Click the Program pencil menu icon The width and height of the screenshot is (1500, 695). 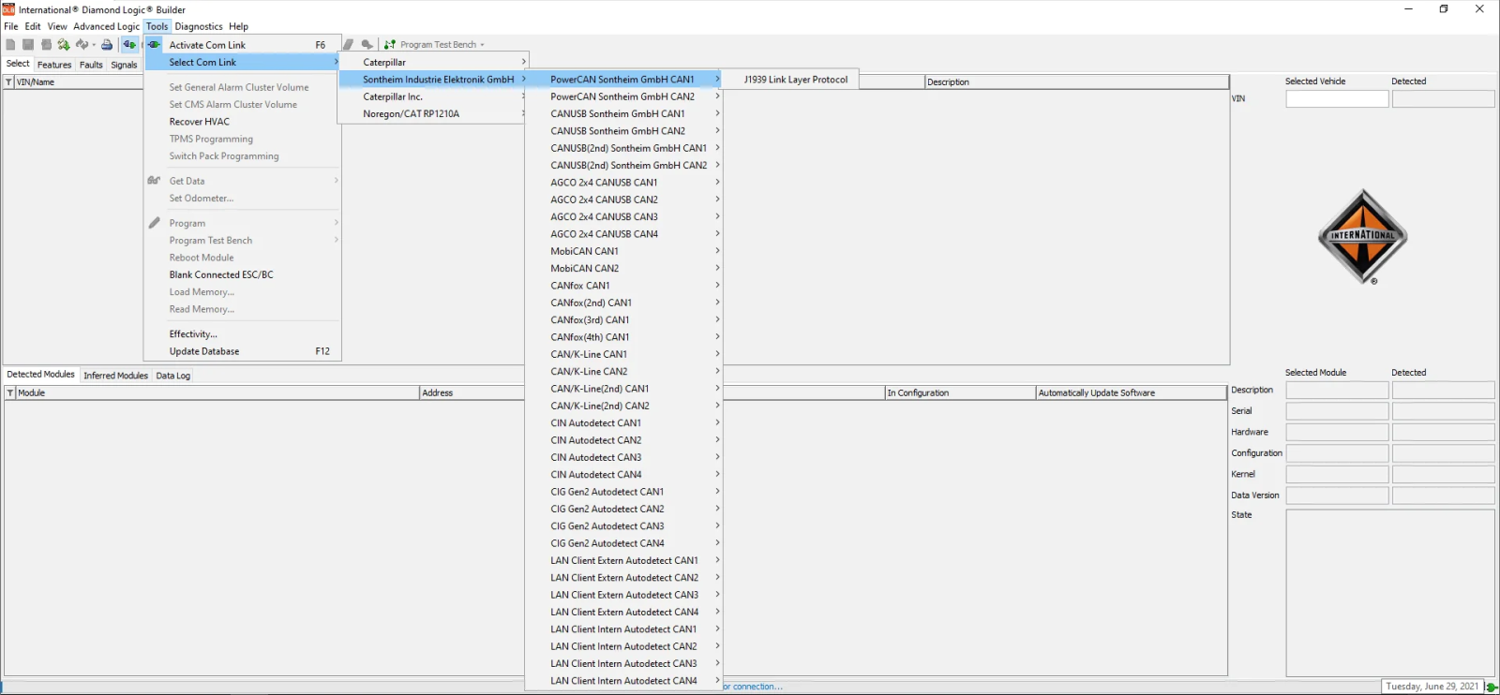pyautogui.click(x=154, y=222)
